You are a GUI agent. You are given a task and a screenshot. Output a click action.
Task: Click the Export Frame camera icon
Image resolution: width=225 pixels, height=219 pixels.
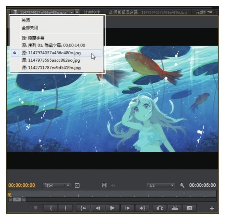coord(189,208)
